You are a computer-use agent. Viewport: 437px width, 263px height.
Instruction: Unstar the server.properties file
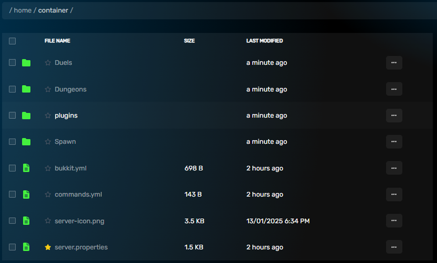click(48, 247)
